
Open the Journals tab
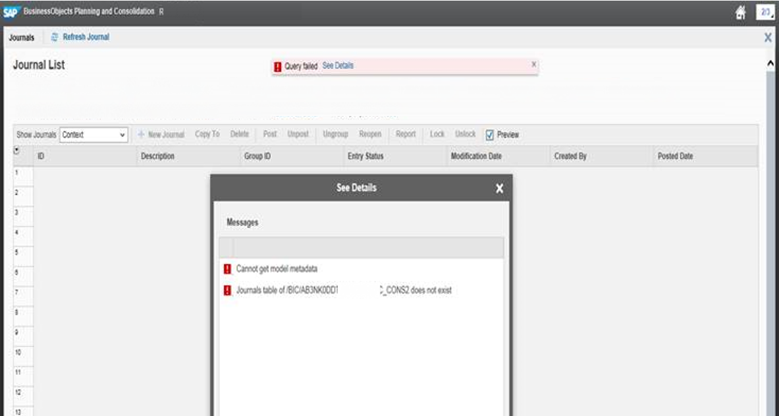click(21, 38)
